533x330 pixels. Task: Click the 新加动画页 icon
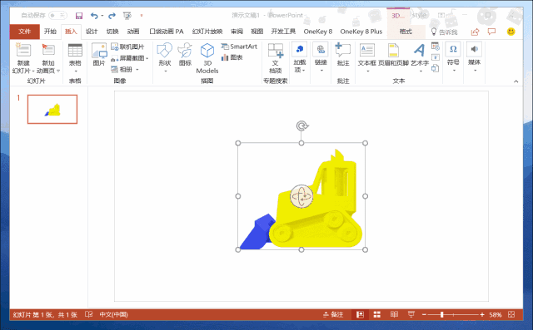(x=48, y=50)
